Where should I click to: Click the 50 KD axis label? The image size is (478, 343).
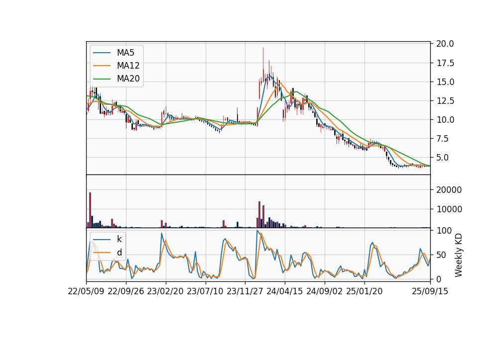pyautogui.click(x=441, y=255)
